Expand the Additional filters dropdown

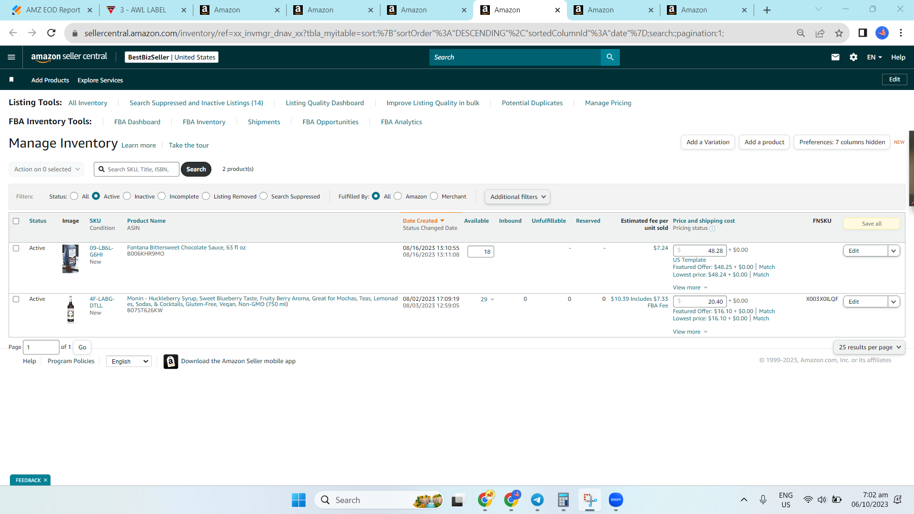tap(517, 197)
